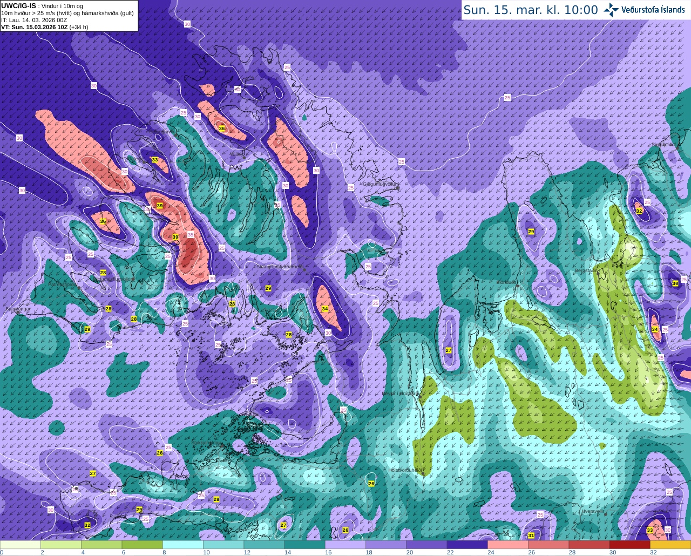Click the 'IT: Lau. 14. 03. 2026 00Z' line
Screen dimensions: 691x556
coord(34,20)
